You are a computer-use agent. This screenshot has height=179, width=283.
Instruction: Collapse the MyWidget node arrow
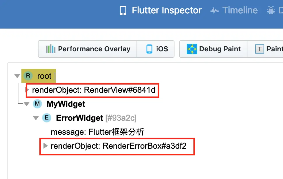pyautogui.click(x=27, y=104)
